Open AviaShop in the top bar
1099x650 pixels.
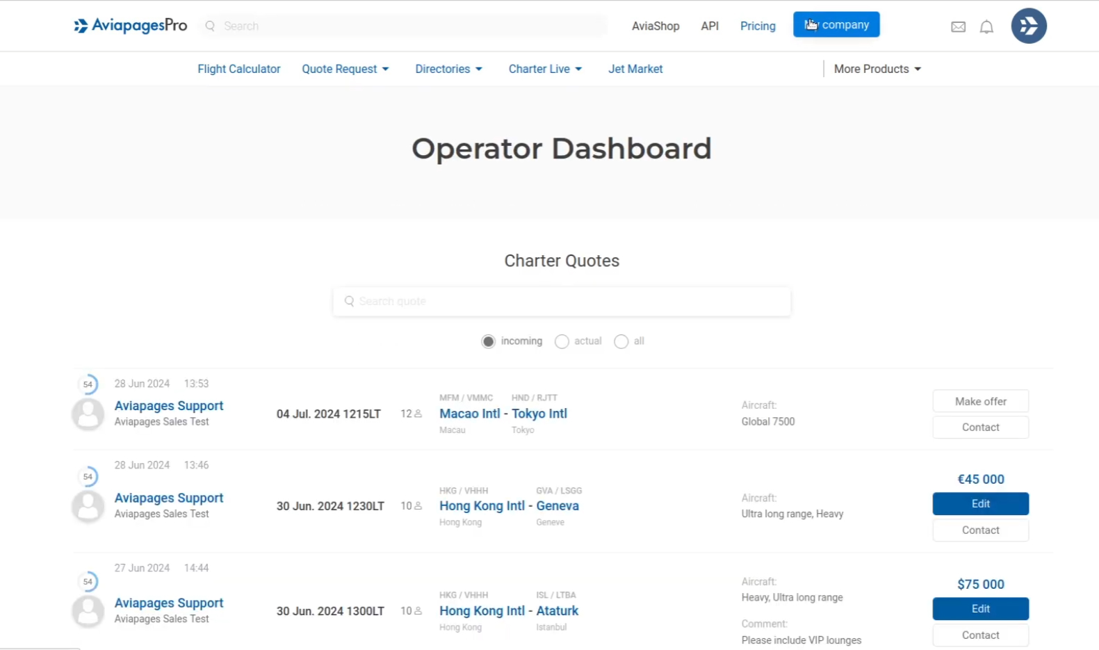point(656,26)
